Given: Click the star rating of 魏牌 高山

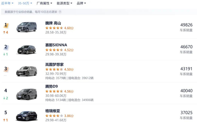Looking at the screenshot, I should click(54, 28).
